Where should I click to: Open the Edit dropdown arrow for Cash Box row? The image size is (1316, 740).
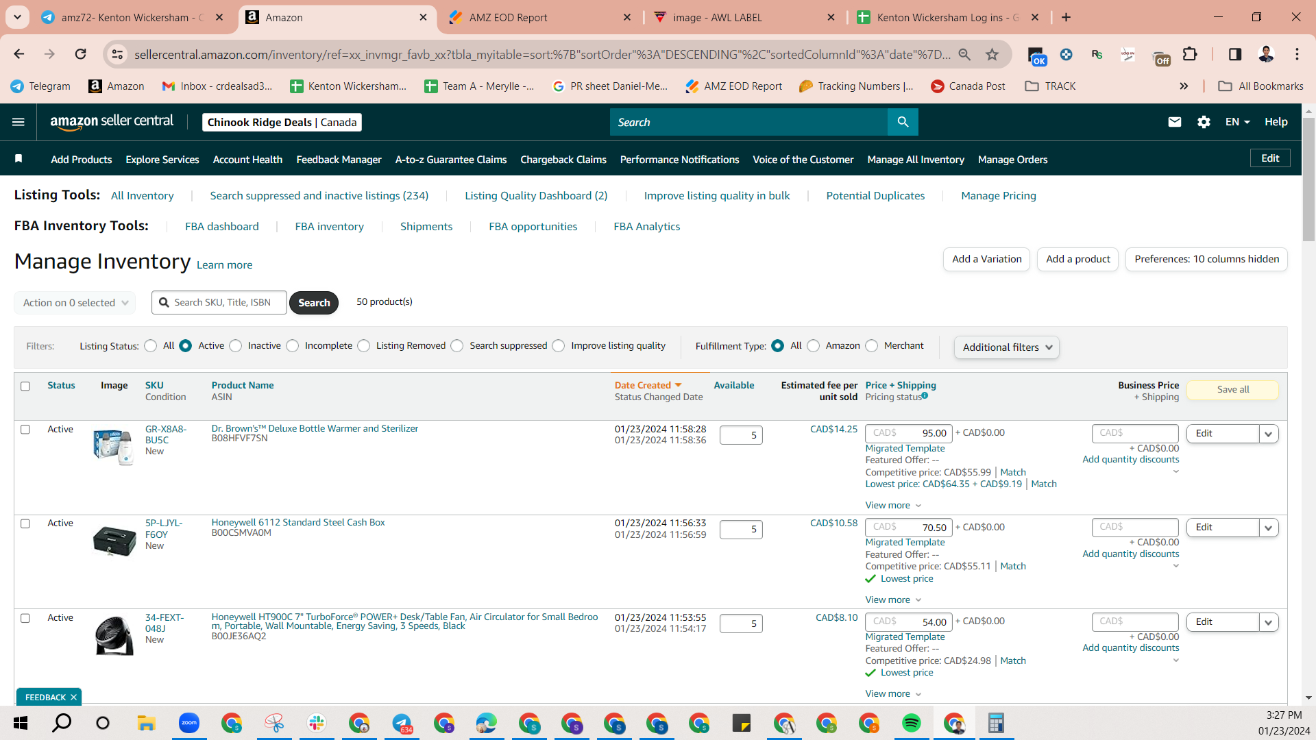pyautogui.click(x=1269, y=528)
